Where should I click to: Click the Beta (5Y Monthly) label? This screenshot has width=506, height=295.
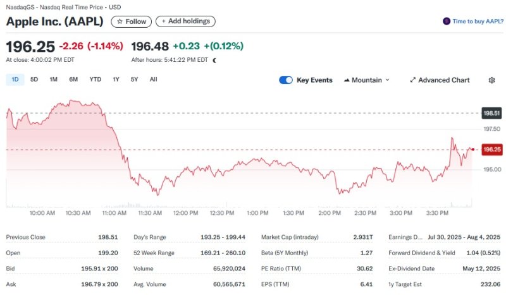pyautogui.click(x=285, y=253)
